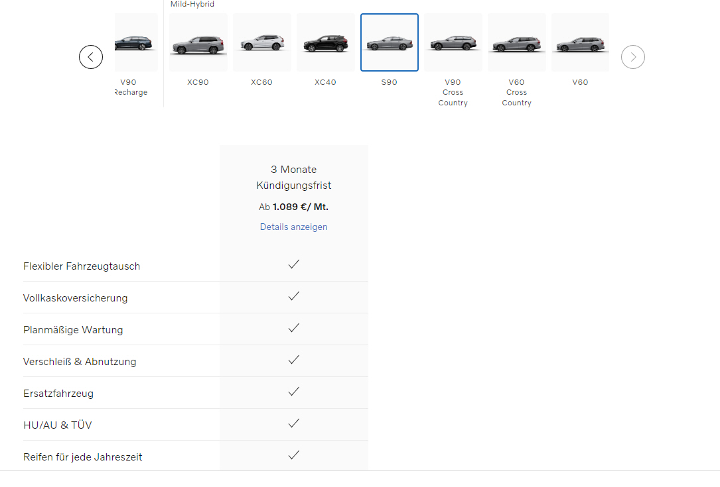Open the V90 Cross Country model
The image size is (720, 487).
tap(453, 43)
